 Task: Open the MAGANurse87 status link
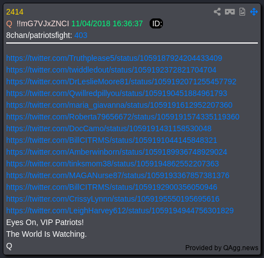point(118,175)
